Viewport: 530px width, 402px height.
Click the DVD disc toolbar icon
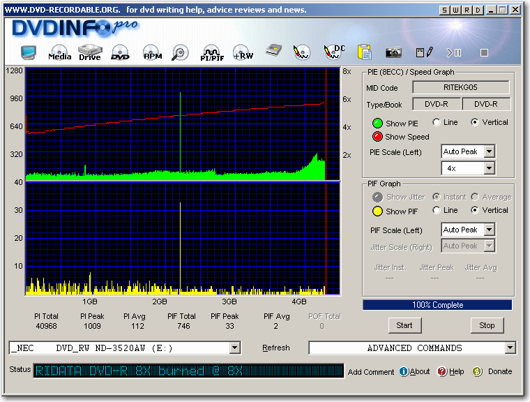120,52
